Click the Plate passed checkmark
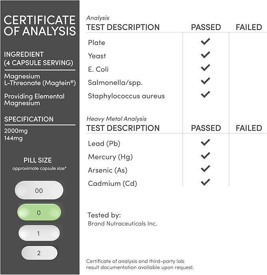Image resolution: width=267 pixels, height=275 pixels. coord(205,41)
